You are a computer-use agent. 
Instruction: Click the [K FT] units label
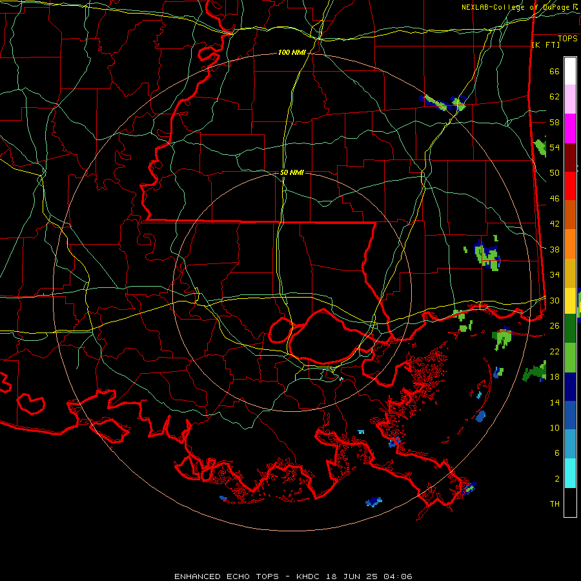pos(545,45)
